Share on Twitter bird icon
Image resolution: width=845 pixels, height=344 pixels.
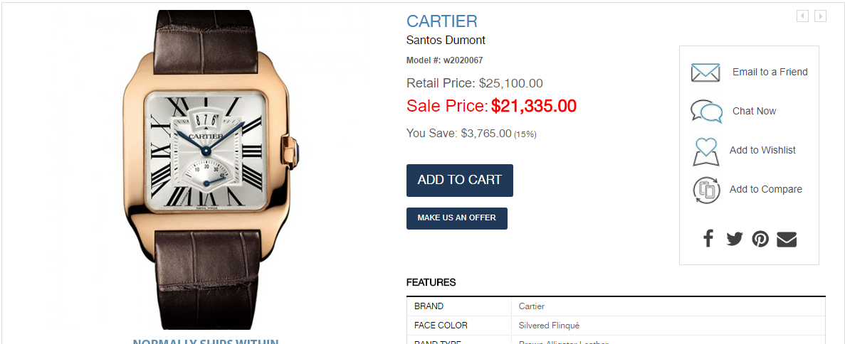[x=734, y=239]
